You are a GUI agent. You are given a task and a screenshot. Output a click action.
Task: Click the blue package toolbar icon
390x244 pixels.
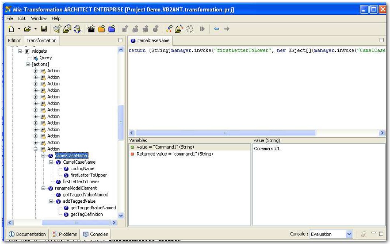click(111, 29)
